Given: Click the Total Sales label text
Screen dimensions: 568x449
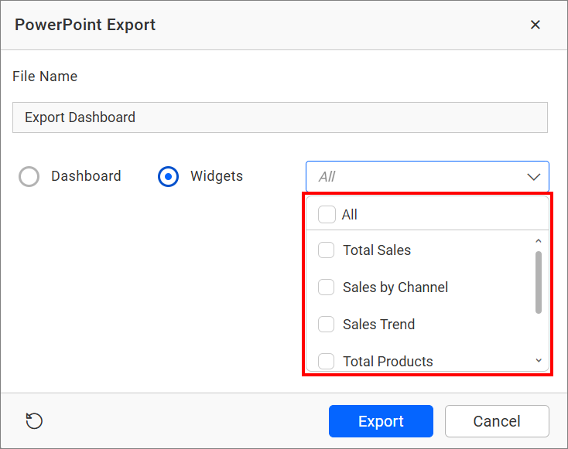Looking at the screenshot, I should (377, 250).
